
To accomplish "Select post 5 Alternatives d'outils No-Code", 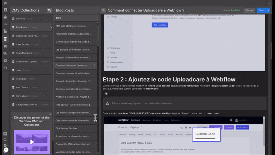I will 76,42.
